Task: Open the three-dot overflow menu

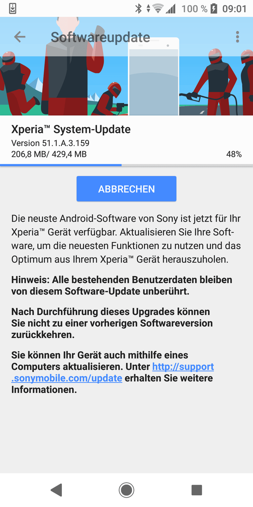Action: coord(237,37)
